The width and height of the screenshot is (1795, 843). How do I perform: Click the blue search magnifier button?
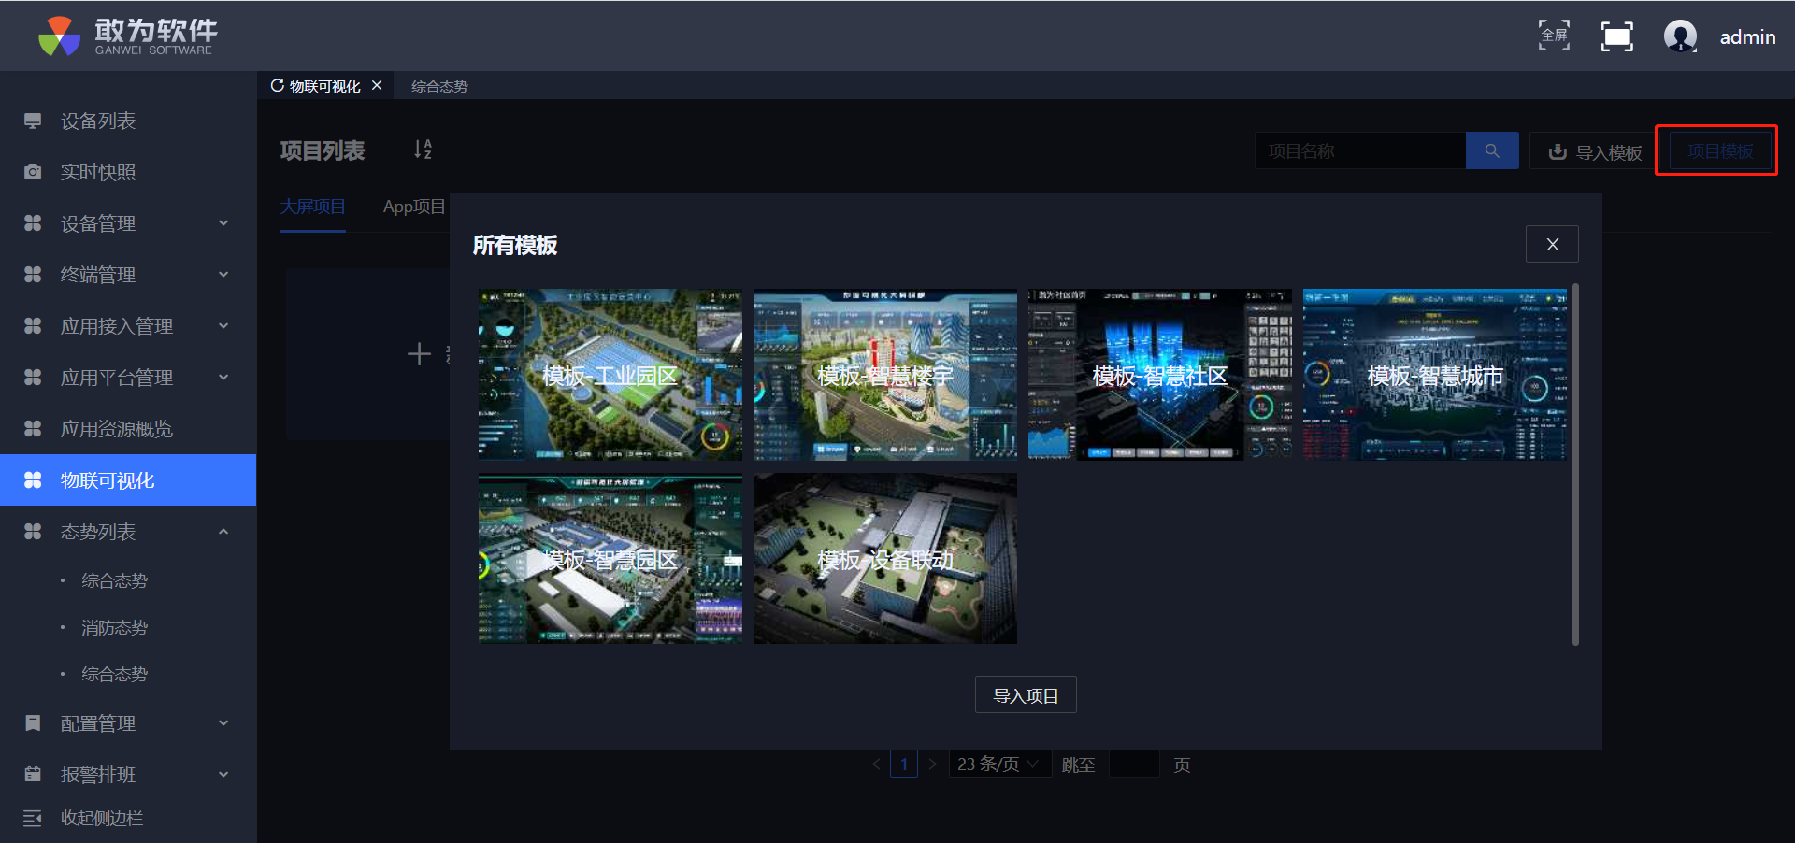tap(1491, 150)
